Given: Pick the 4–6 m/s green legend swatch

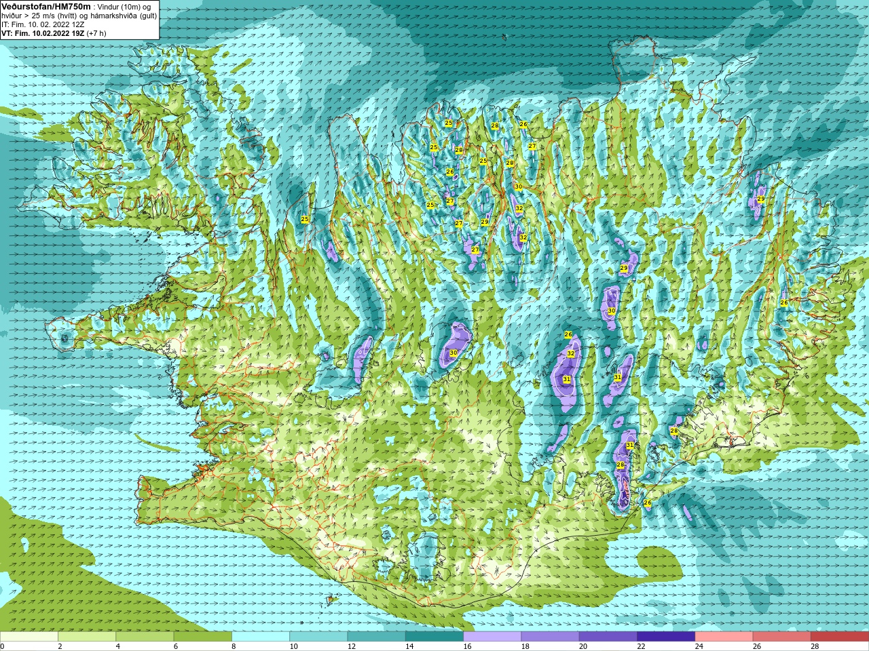Looking at the screenshot, I should 145,637.
